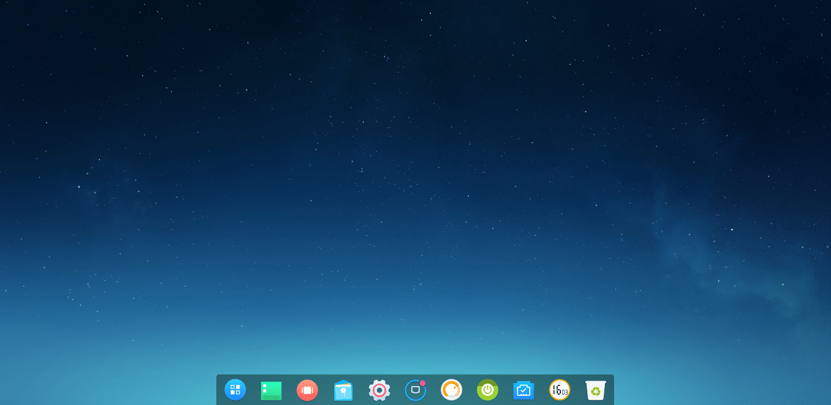This screenshot has height=405, width=831.
Task: Click the clock showing 16:03
Action: 560,390
